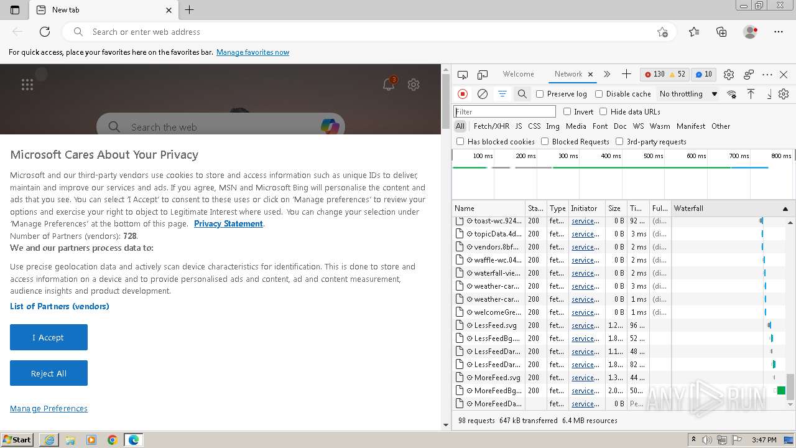Open network conditions wifi icon
Image resolution: width=796 pixels, height=448 pixels.
click(732, 94)
